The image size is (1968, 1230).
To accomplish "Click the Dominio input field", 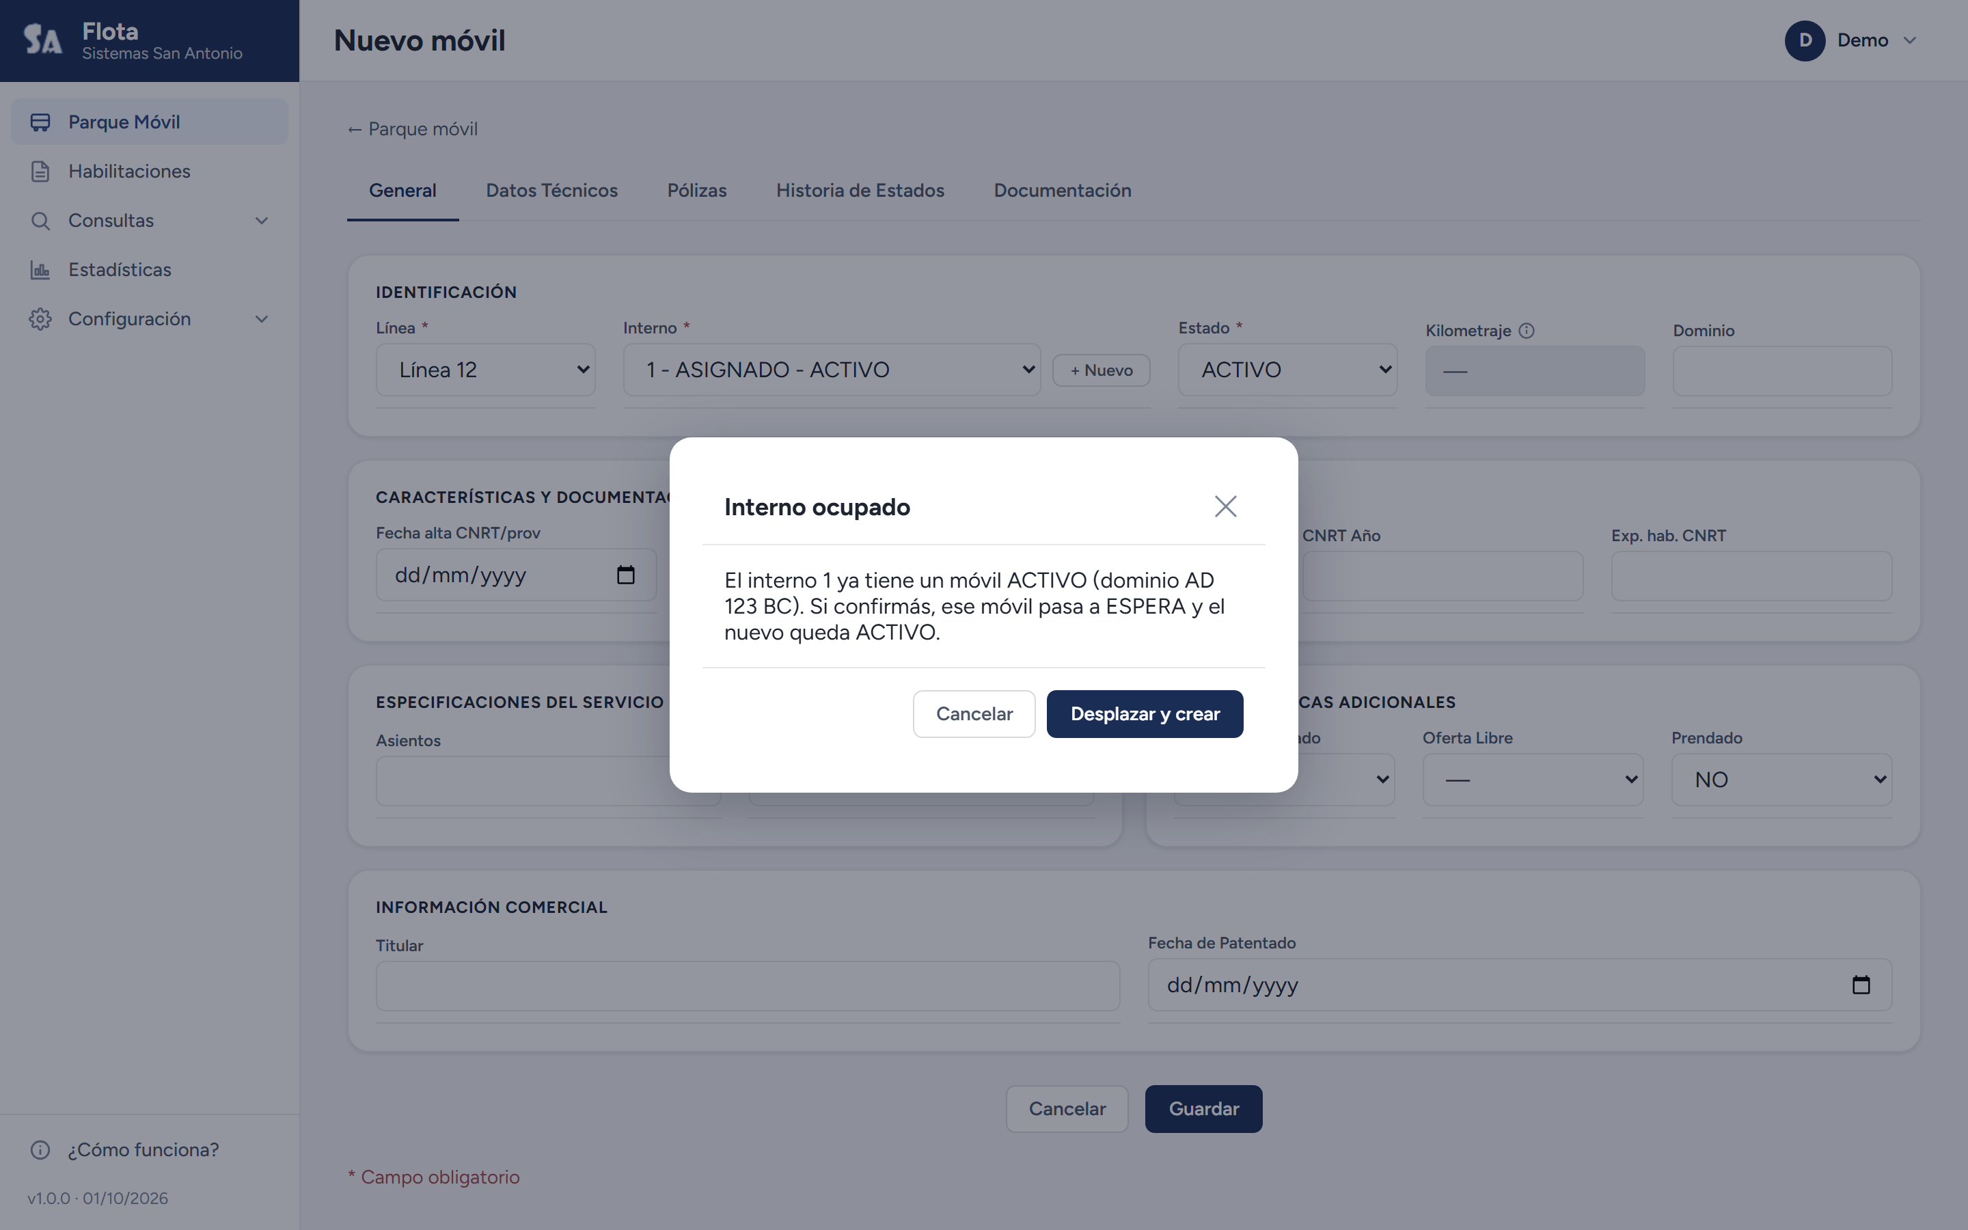I will tap(1781, 372).
